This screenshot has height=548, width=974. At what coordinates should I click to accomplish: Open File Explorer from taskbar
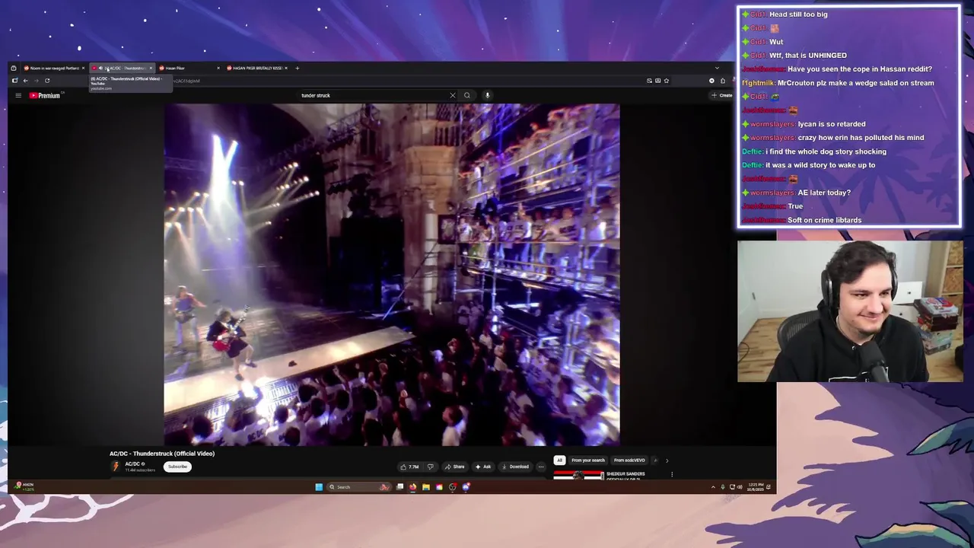click(x=426, y=487)
